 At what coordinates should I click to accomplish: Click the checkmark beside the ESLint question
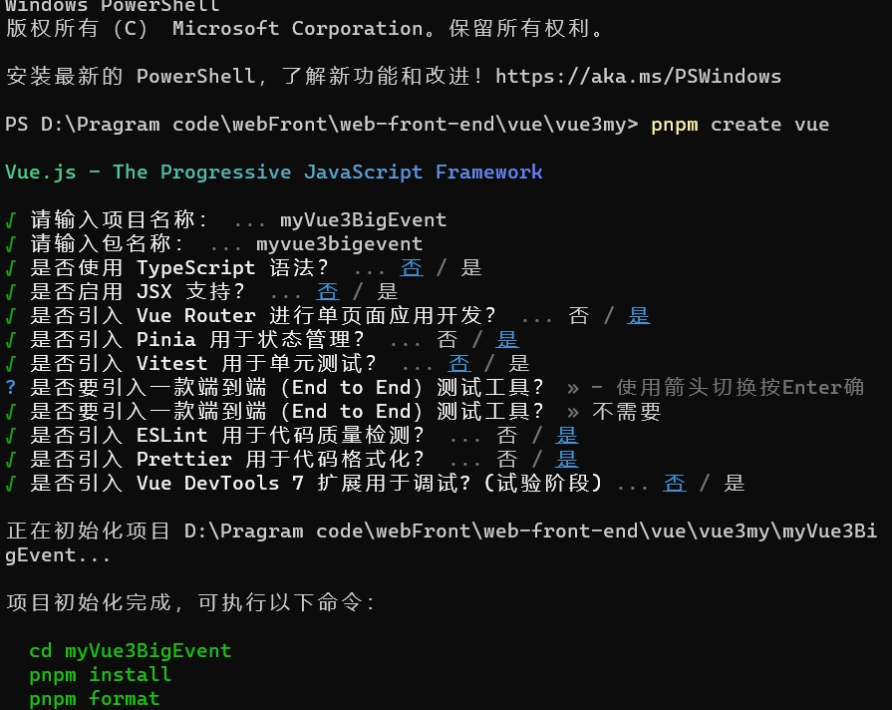10,436
